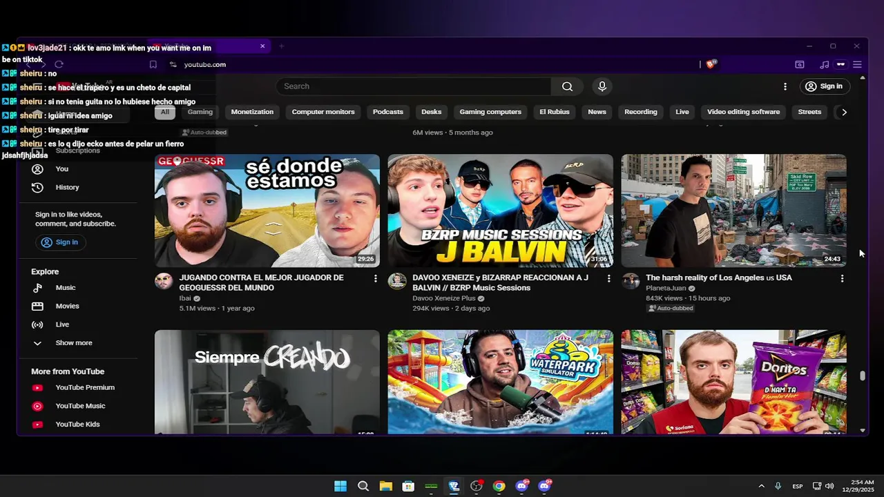884x497 pixels.
Task: Bookmark this page with the bookmark icon
Action: (x=153, y=64)
